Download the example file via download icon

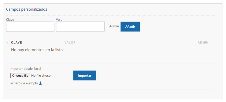(40, 83)
